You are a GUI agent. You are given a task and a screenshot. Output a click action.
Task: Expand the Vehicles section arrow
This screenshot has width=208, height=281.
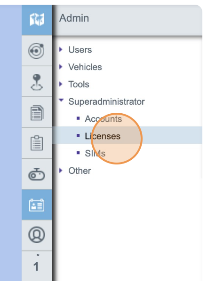(x=61, y=67)
